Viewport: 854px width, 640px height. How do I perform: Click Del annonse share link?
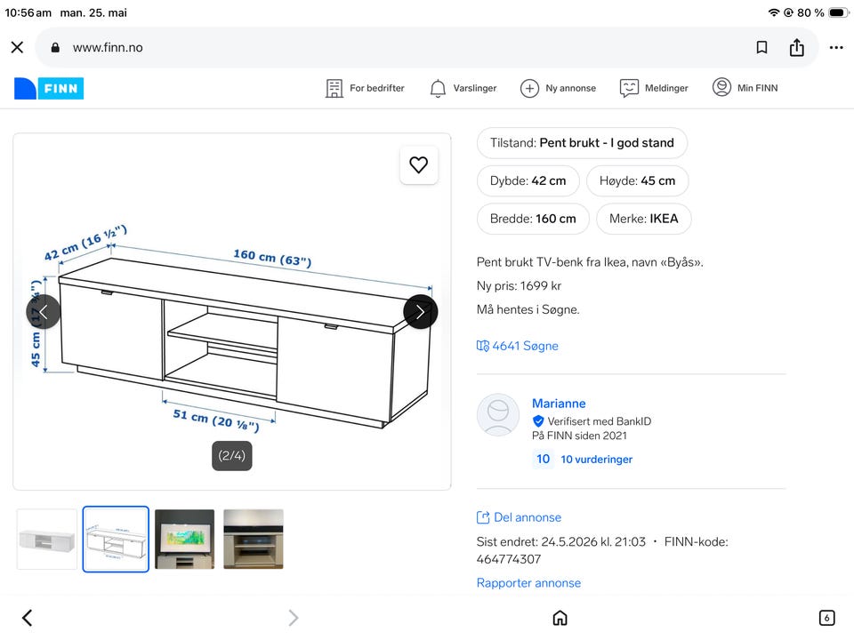pyautogui.click(x=519, y=517)
